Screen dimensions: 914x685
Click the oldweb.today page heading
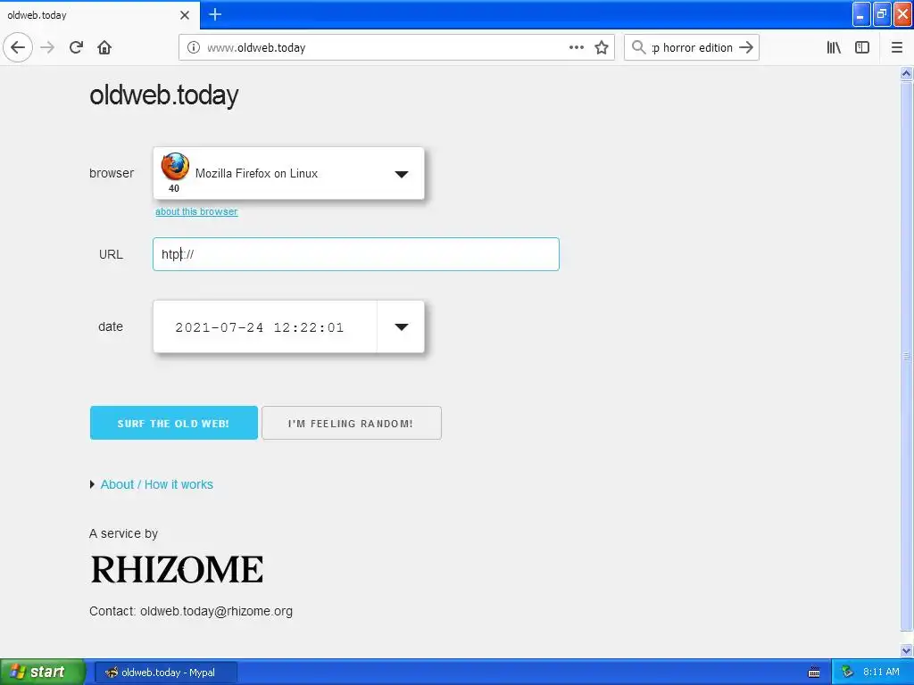(164, 95)
